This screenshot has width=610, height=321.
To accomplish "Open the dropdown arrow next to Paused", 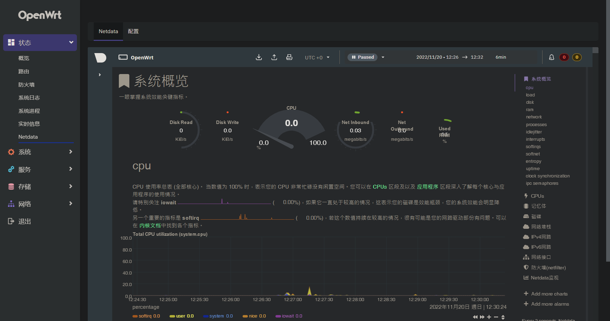I will 383,57.
